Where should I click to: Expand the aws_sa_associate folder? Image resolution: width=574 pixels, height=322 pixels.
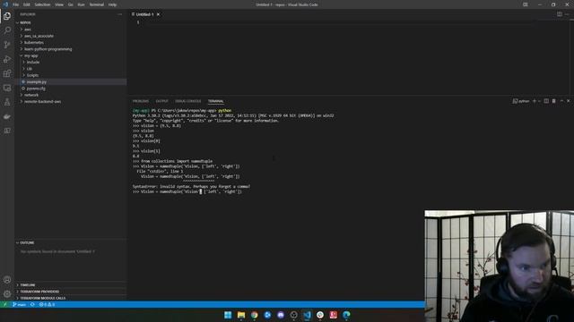pyautogui.click(x=39, y=36)
